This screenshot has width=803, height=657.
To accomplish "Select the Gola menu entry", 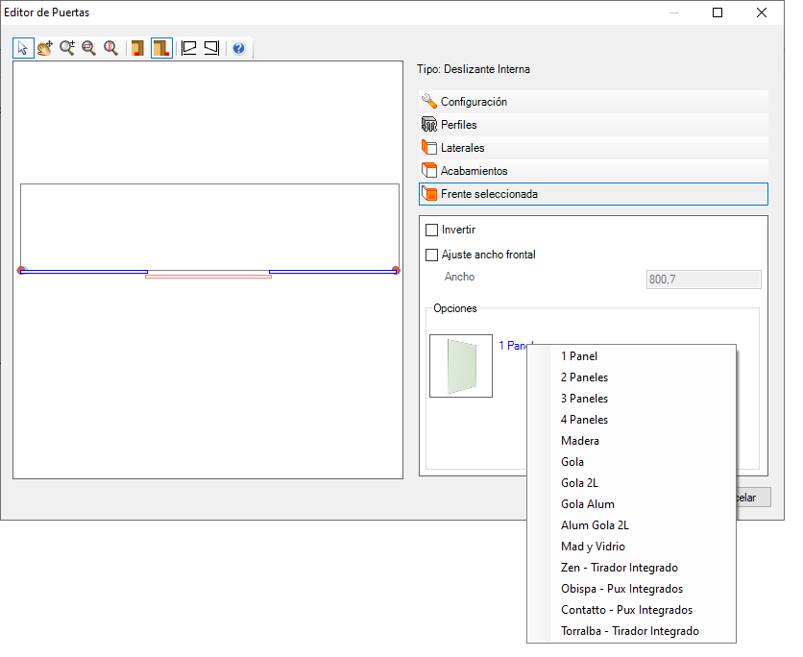I will coord(631,462).
